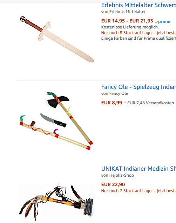Click the Kostenlose Lieferung möglich text
Screen dimensions: 176x223
click(x=130, y=27)
